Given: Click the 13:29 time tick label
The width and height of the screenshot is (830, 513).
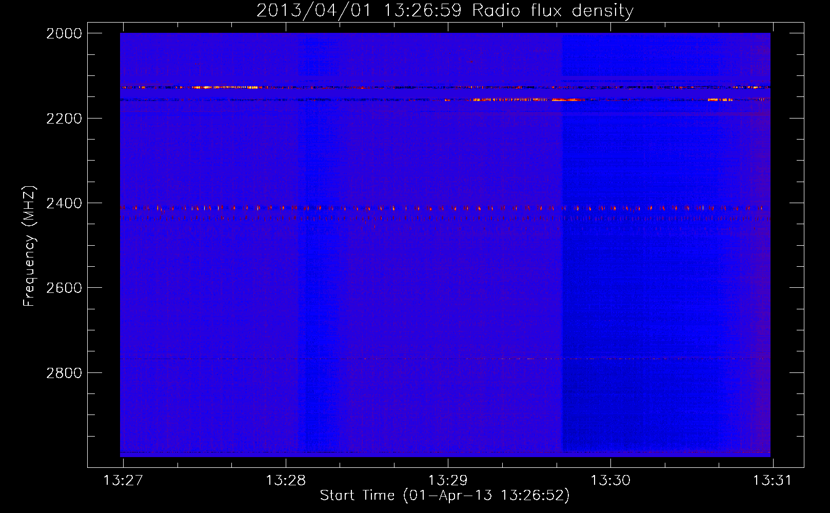Looking at the screenshot, I should pos(448,481).
